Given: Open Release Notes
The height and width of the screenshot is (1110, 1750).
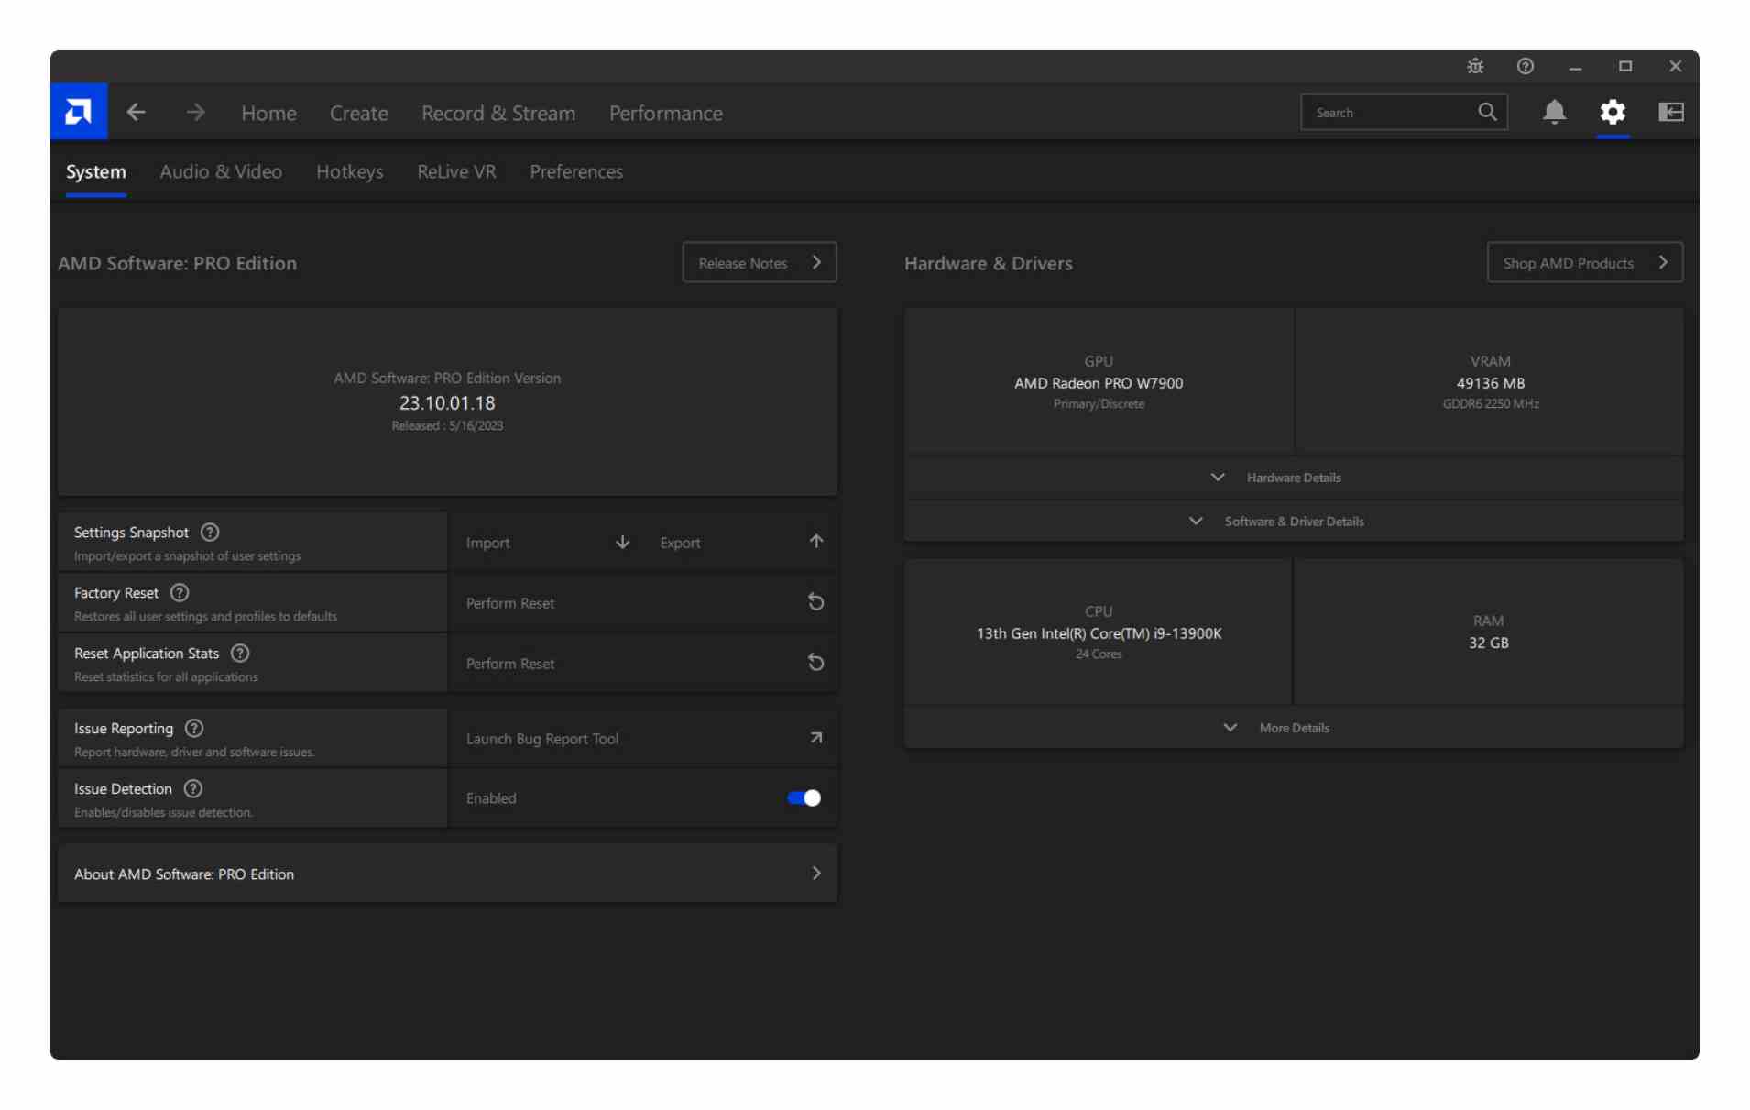Looking at the screenshot, I should (x=759, y=262).
